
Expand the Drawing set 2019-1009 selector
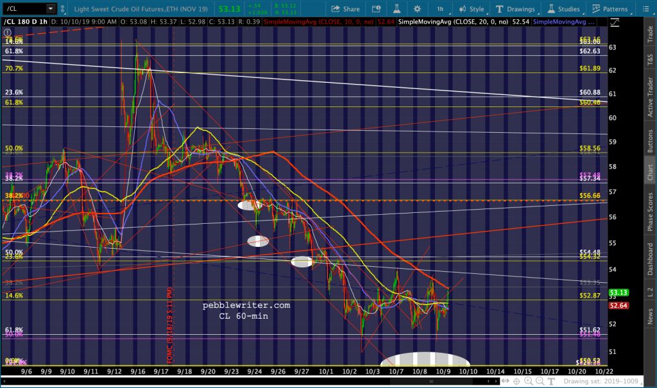(601, 381)
